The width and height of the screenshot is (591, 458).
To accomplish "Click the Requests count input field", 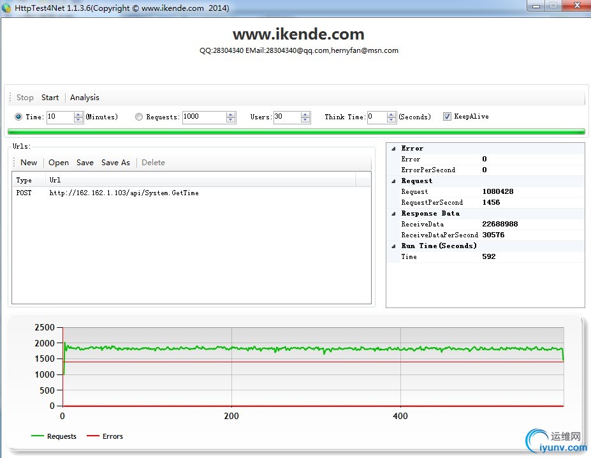I will point(204,117).
